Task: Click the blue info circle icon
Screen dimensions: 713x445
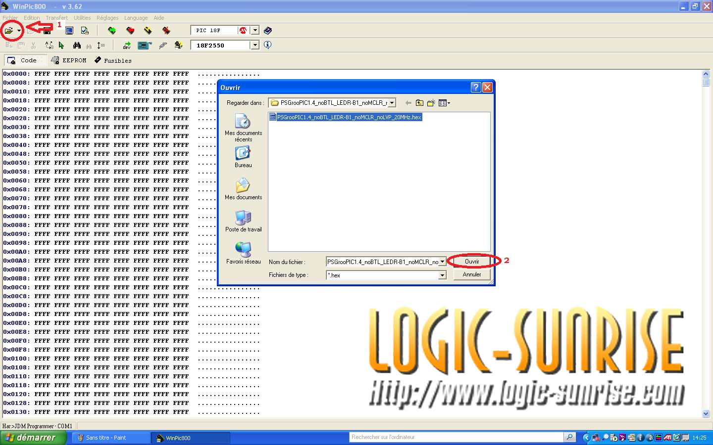Action: (268, 45)
